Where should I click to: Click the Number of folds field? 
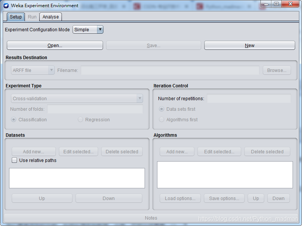pos(95,109)
